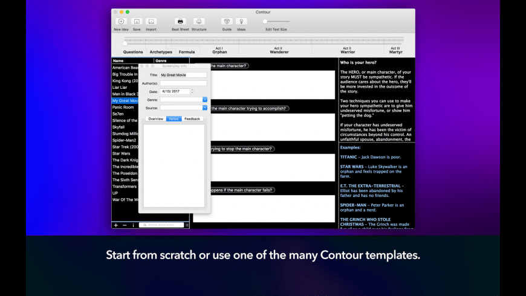The image size is (526, 296).
Task: Select Star Trek screenplay row
Action: 125,147
